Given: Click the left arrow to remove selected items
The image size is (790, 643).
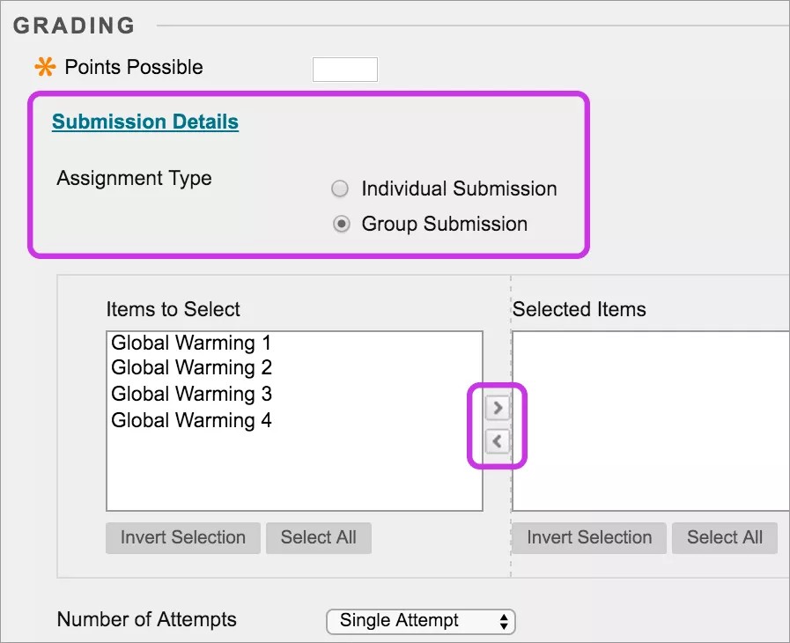Looking at the screenshot, I should point(498,441).
